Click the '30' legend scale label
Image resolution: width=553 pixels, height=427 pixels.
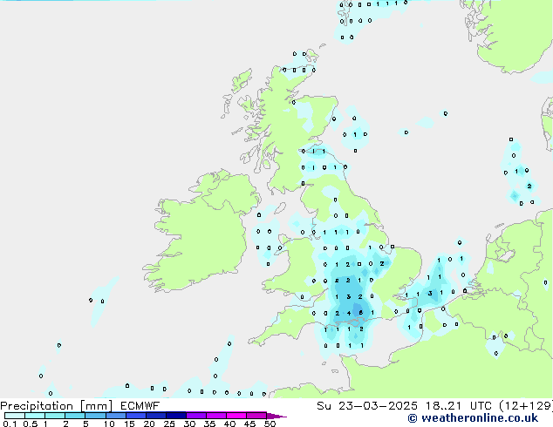pyautogui.click(x=189, y=424)
